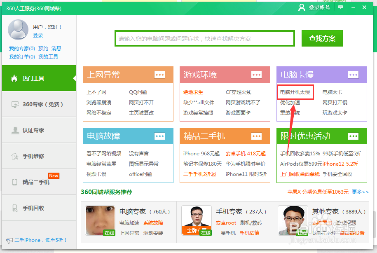Open the 电脑故障 section header
377x253 pixels.
click(105, 136)
